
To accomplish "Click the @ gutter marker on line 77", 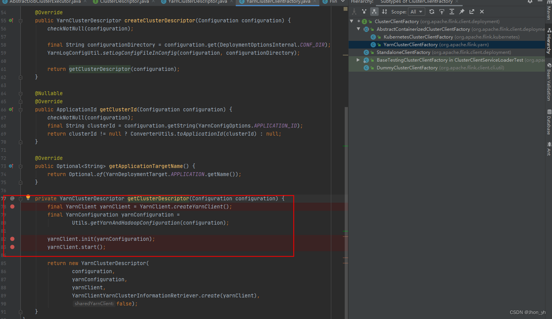I will coord(12,198).
